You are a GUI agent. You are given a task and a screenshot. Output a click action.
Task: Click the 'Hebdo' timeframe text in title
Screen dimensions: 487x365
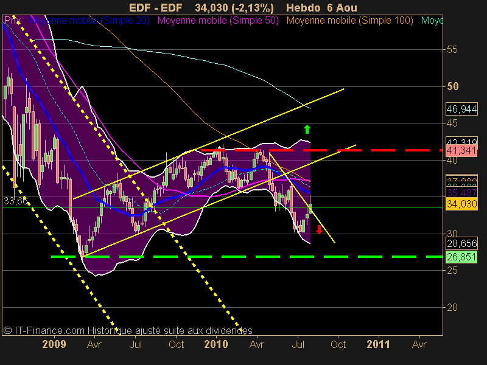click(303, 8)
